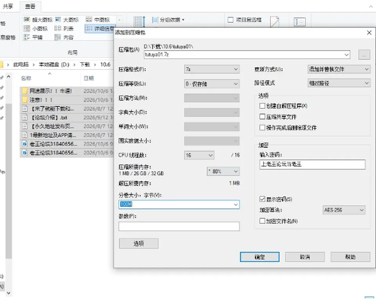Select extra large icons view
The height and width of the screenshot is (299, 376).
[38, 20]
